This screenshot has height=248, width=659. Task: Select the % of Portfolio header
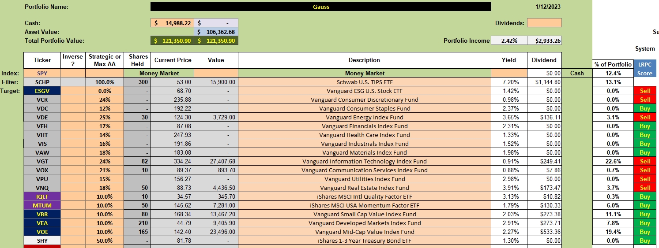(613, 64)
